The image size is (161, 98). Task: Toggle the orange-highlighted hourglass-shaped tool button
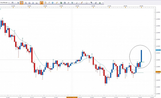pos(41,3)
